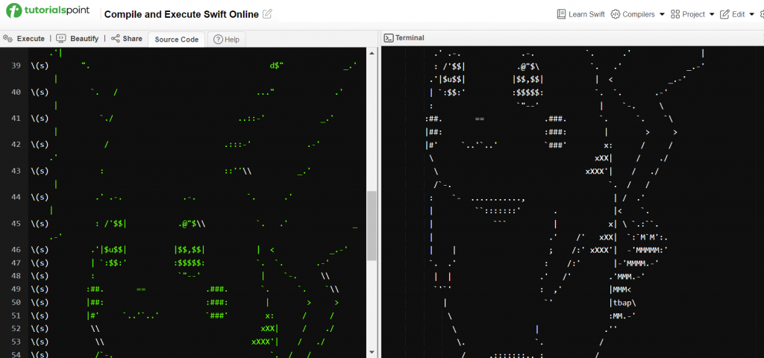This screenshot has width=764, height=358.
Task: Click the Help question mark icon
Action: 218,40
